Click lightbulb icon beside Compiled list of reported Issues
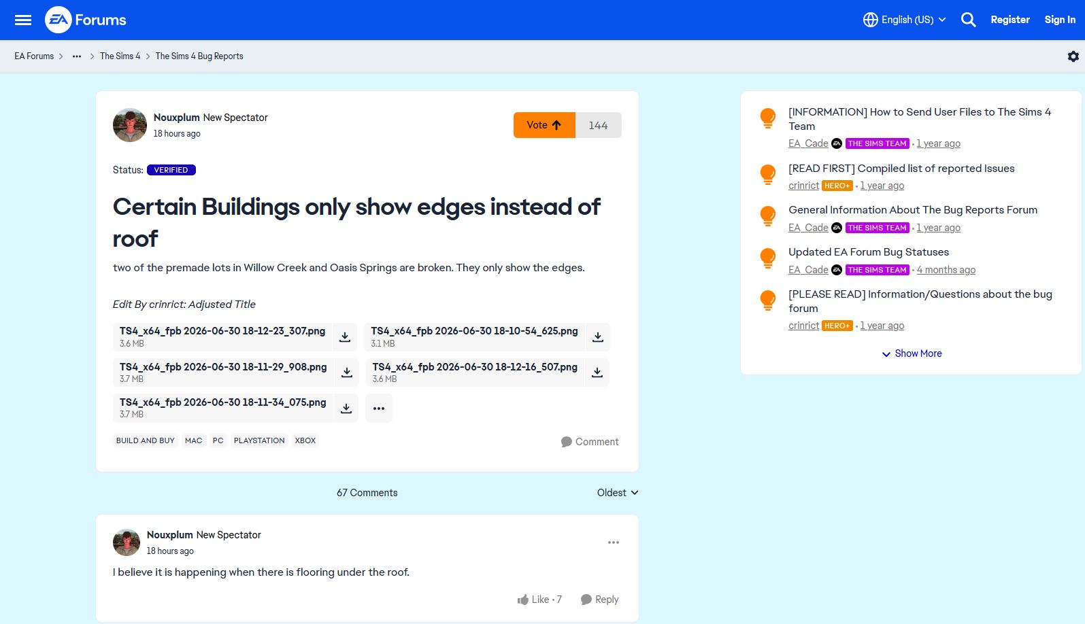 (x=768, y=175)
